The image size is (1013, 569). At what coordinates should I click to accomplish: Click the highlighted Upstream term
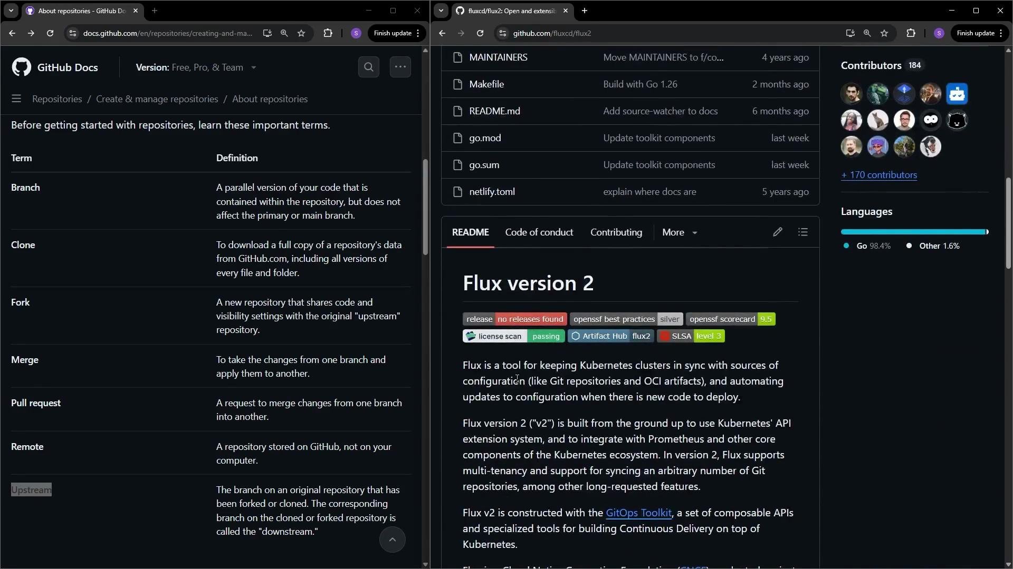tap(31, 490)
